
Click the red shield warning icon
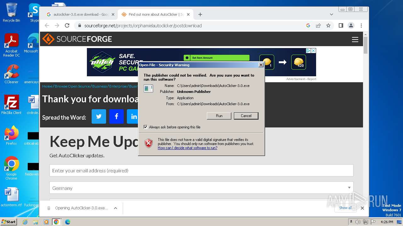(x=149, y=143)
